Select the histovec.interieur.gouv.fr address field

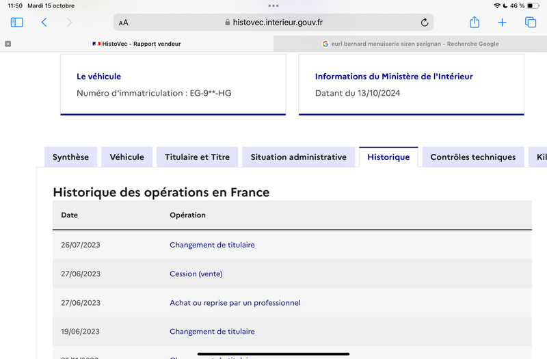click(x=273, y=23)
